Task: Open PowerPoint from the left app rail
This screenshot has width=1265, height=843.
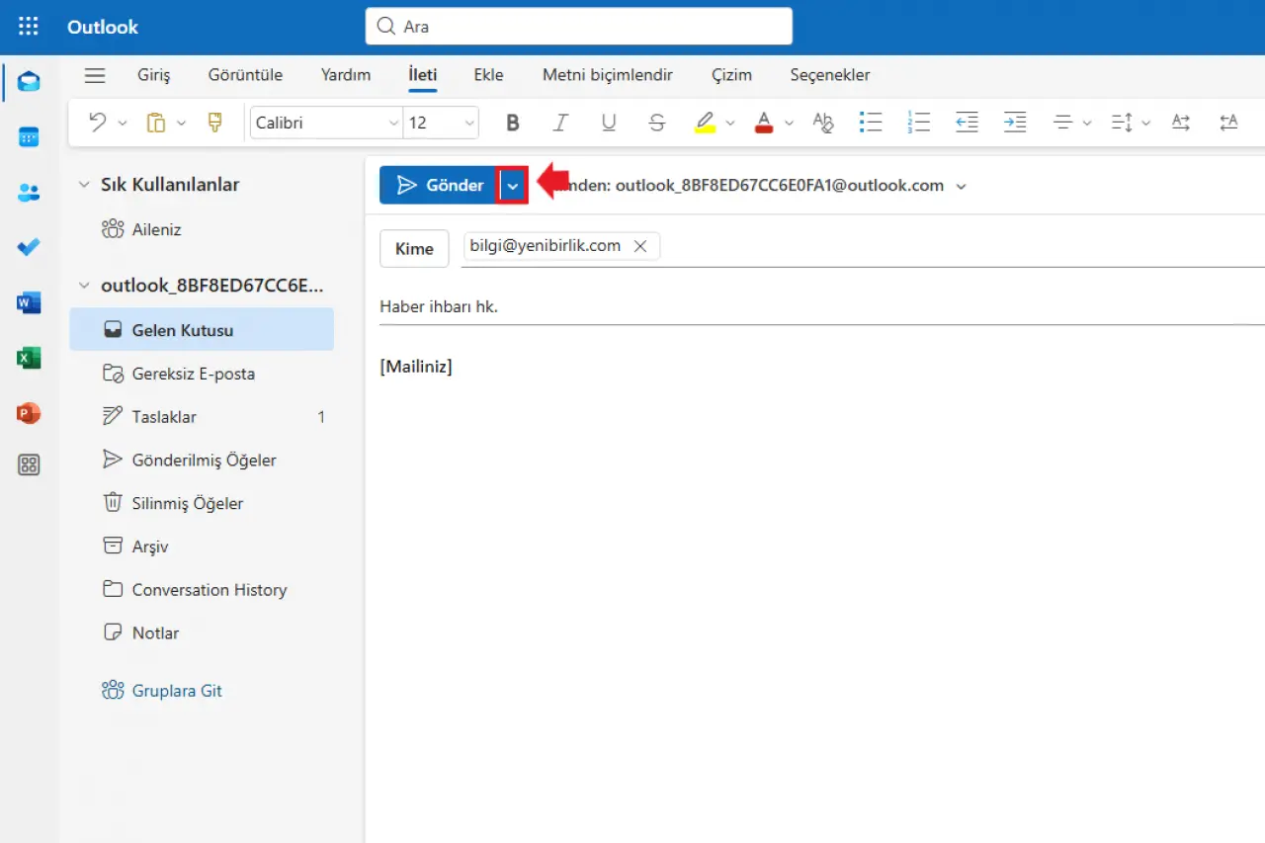Action: pos(29,413)
